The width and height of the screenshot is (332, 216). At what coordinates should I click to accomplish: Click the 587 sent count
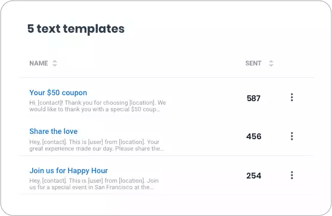(x=253, y=99)
